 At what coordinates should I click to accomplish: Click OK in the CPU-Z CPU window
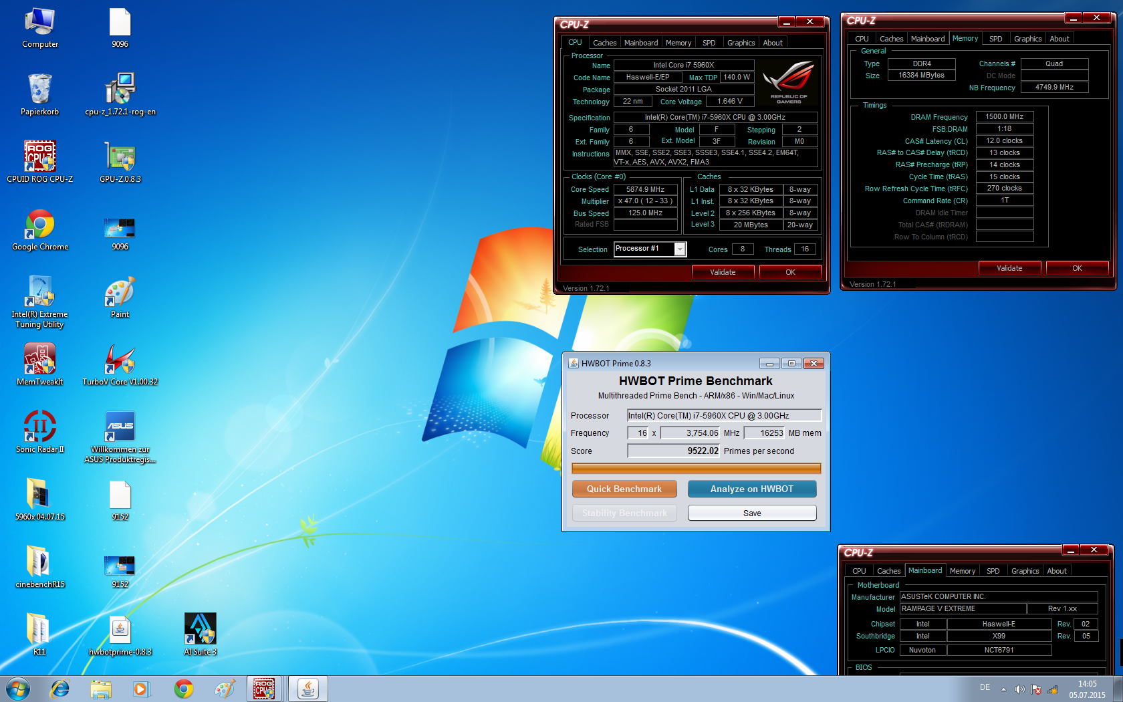(790, 272)
